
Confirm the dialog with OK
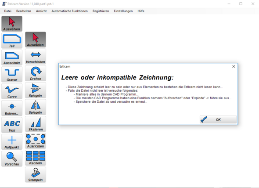tap(218, 119)
